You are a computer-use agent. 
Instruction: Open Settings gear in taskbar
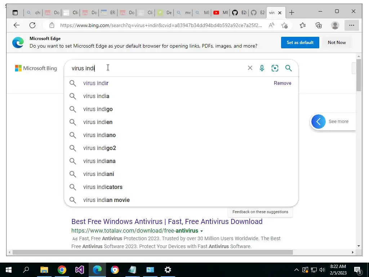click(x=168, y=270)
